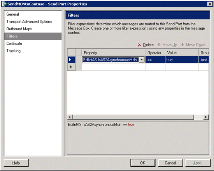Click the Operator column header
Viewport: 214px width, 171px height.
click(x=155, y=53)
